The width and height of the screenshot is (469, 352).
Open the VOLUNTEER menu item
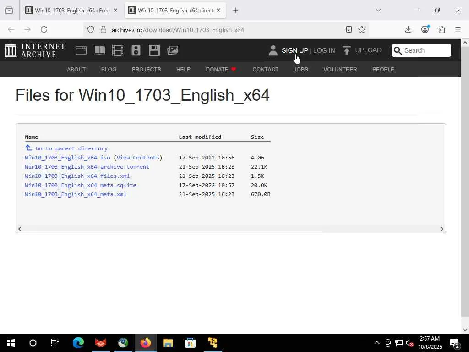[x=340, y=70]
